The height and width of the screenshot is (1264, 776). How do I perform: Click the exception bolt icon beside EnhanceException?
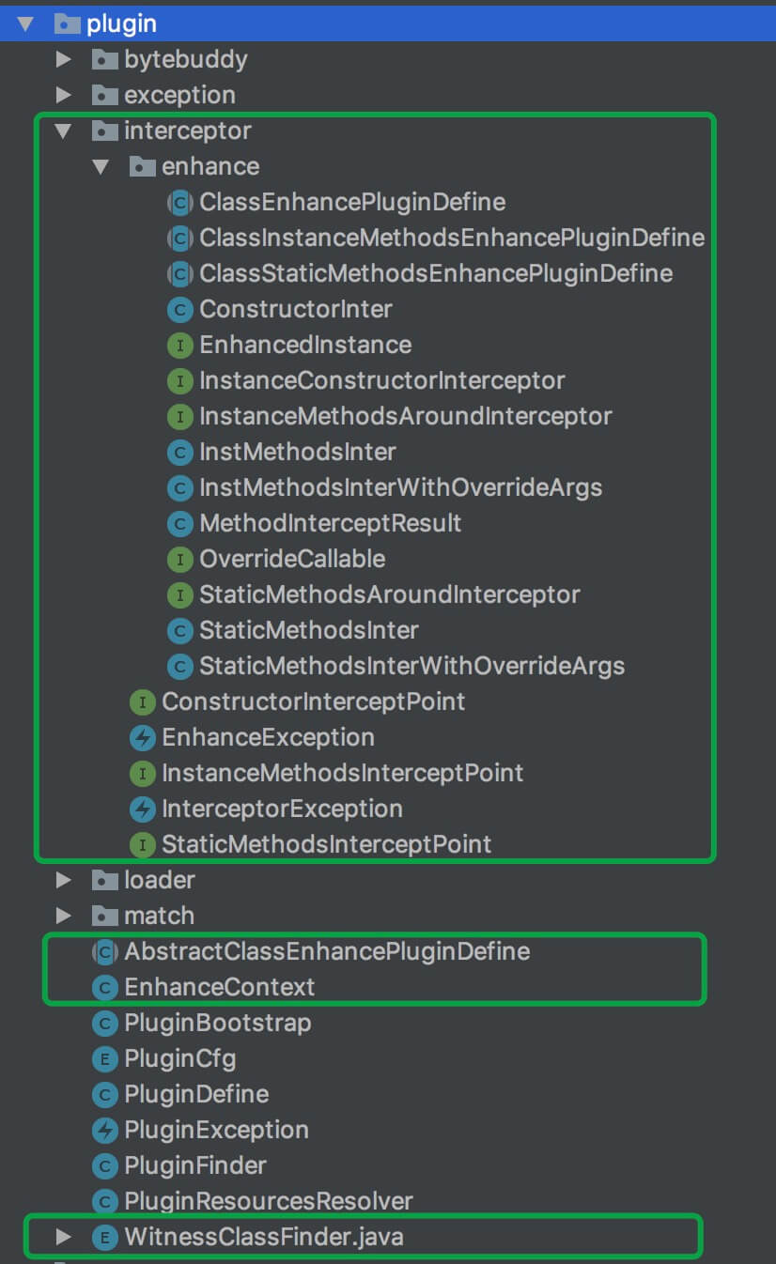(142, 737)
